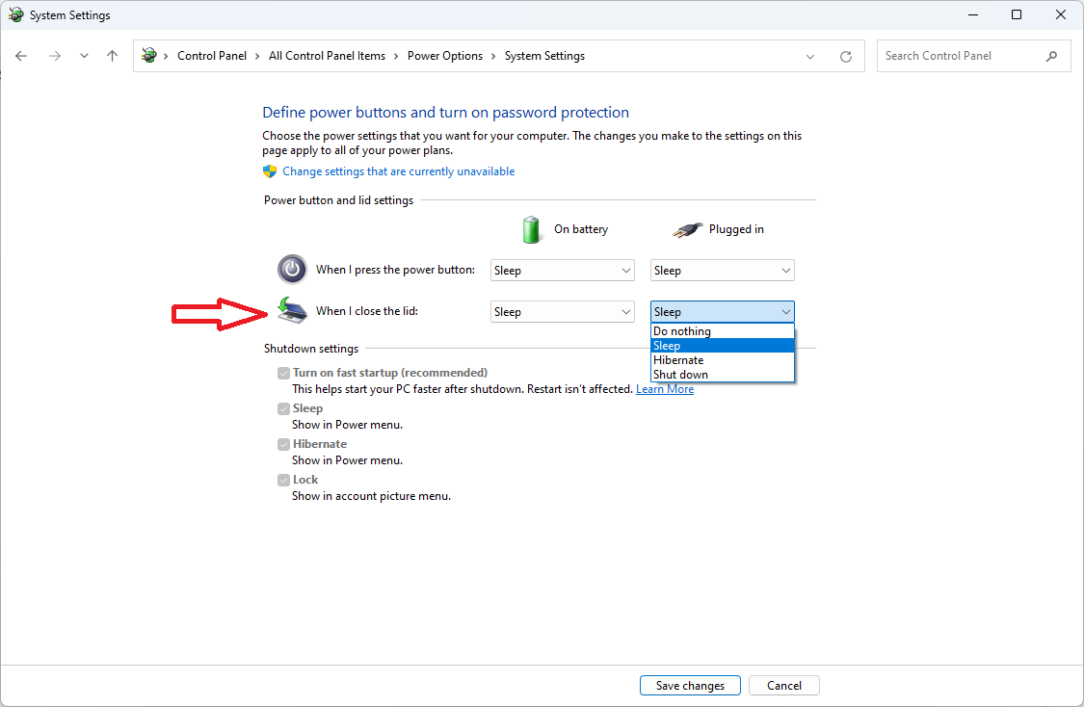Select 'Power Options' in the breadcrumb path

(445, 56)
